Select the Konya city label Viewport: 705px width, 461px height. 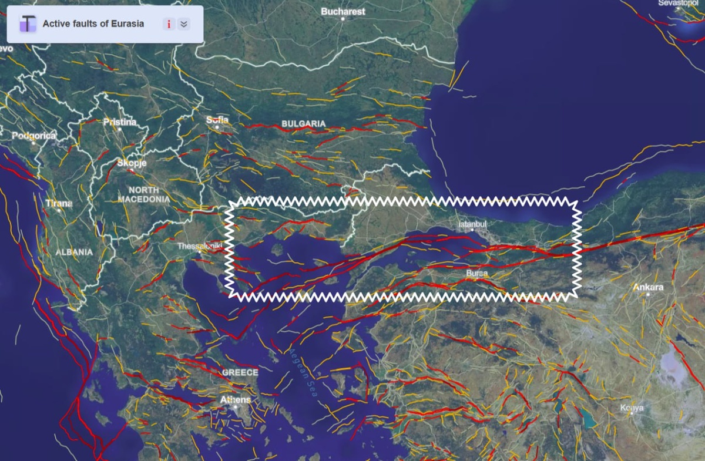coord(632,408)
